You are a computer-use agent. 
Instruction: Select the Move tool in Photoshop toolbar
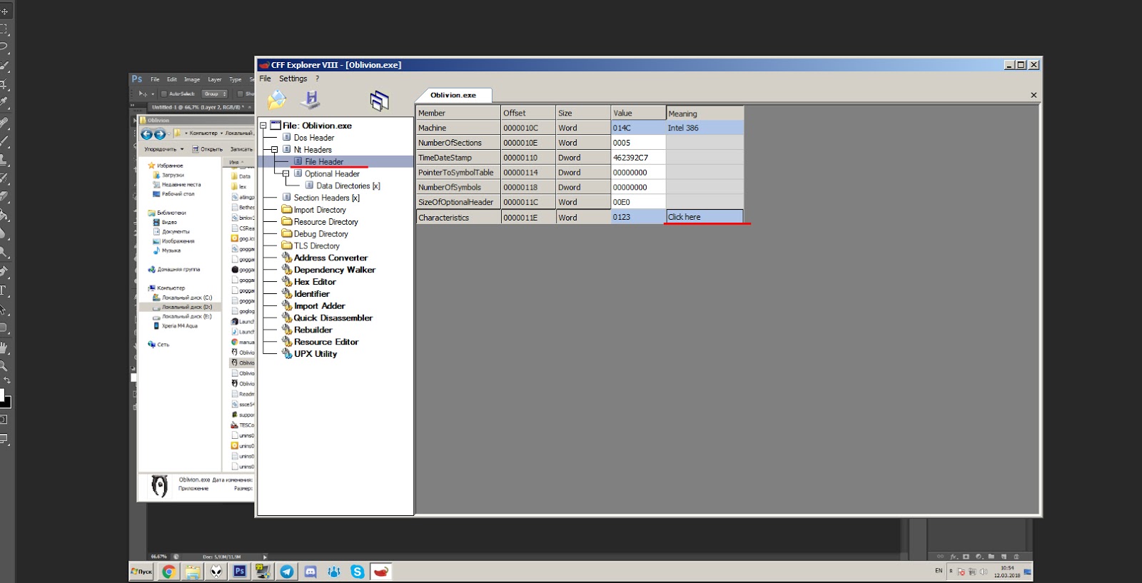click(4, 11)
